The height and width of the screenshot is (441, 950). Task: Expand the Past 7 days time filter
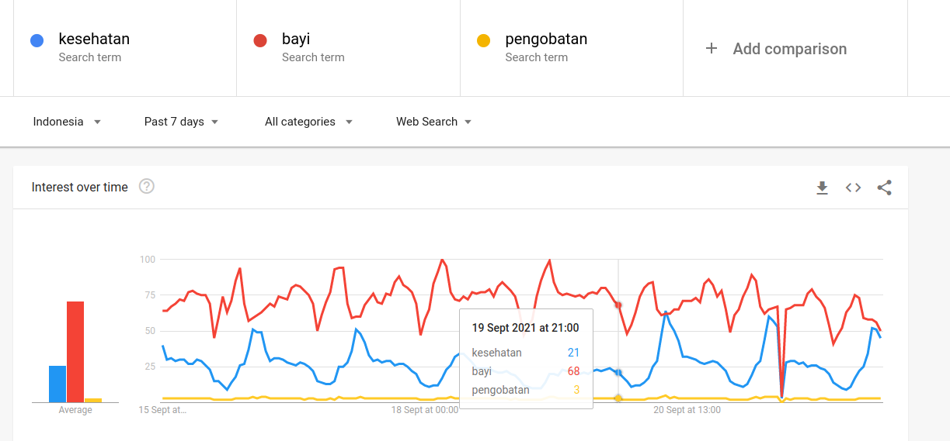coord(181,122)
